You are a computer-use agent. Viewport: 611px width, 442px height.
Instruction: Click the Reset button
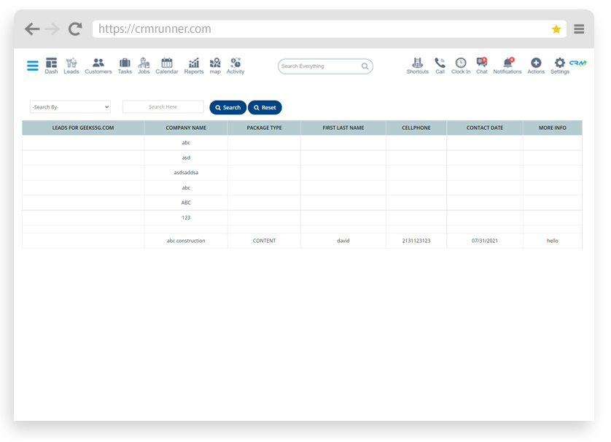[265, 107]
